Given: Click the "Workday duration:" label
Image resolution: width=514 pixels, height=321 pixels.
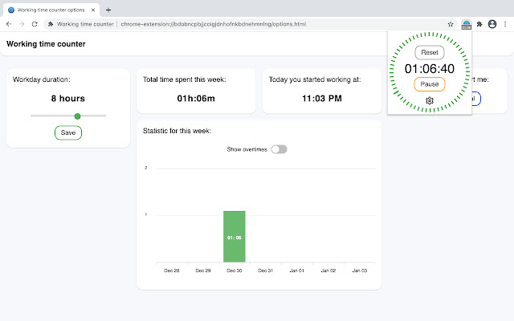Looking at the screenshot, I should [x=41, y=79].
